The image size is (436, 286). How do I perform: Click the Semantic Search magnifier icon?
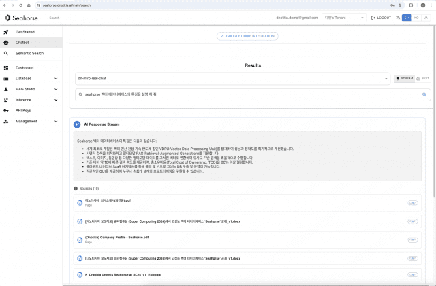pos(6,52)
